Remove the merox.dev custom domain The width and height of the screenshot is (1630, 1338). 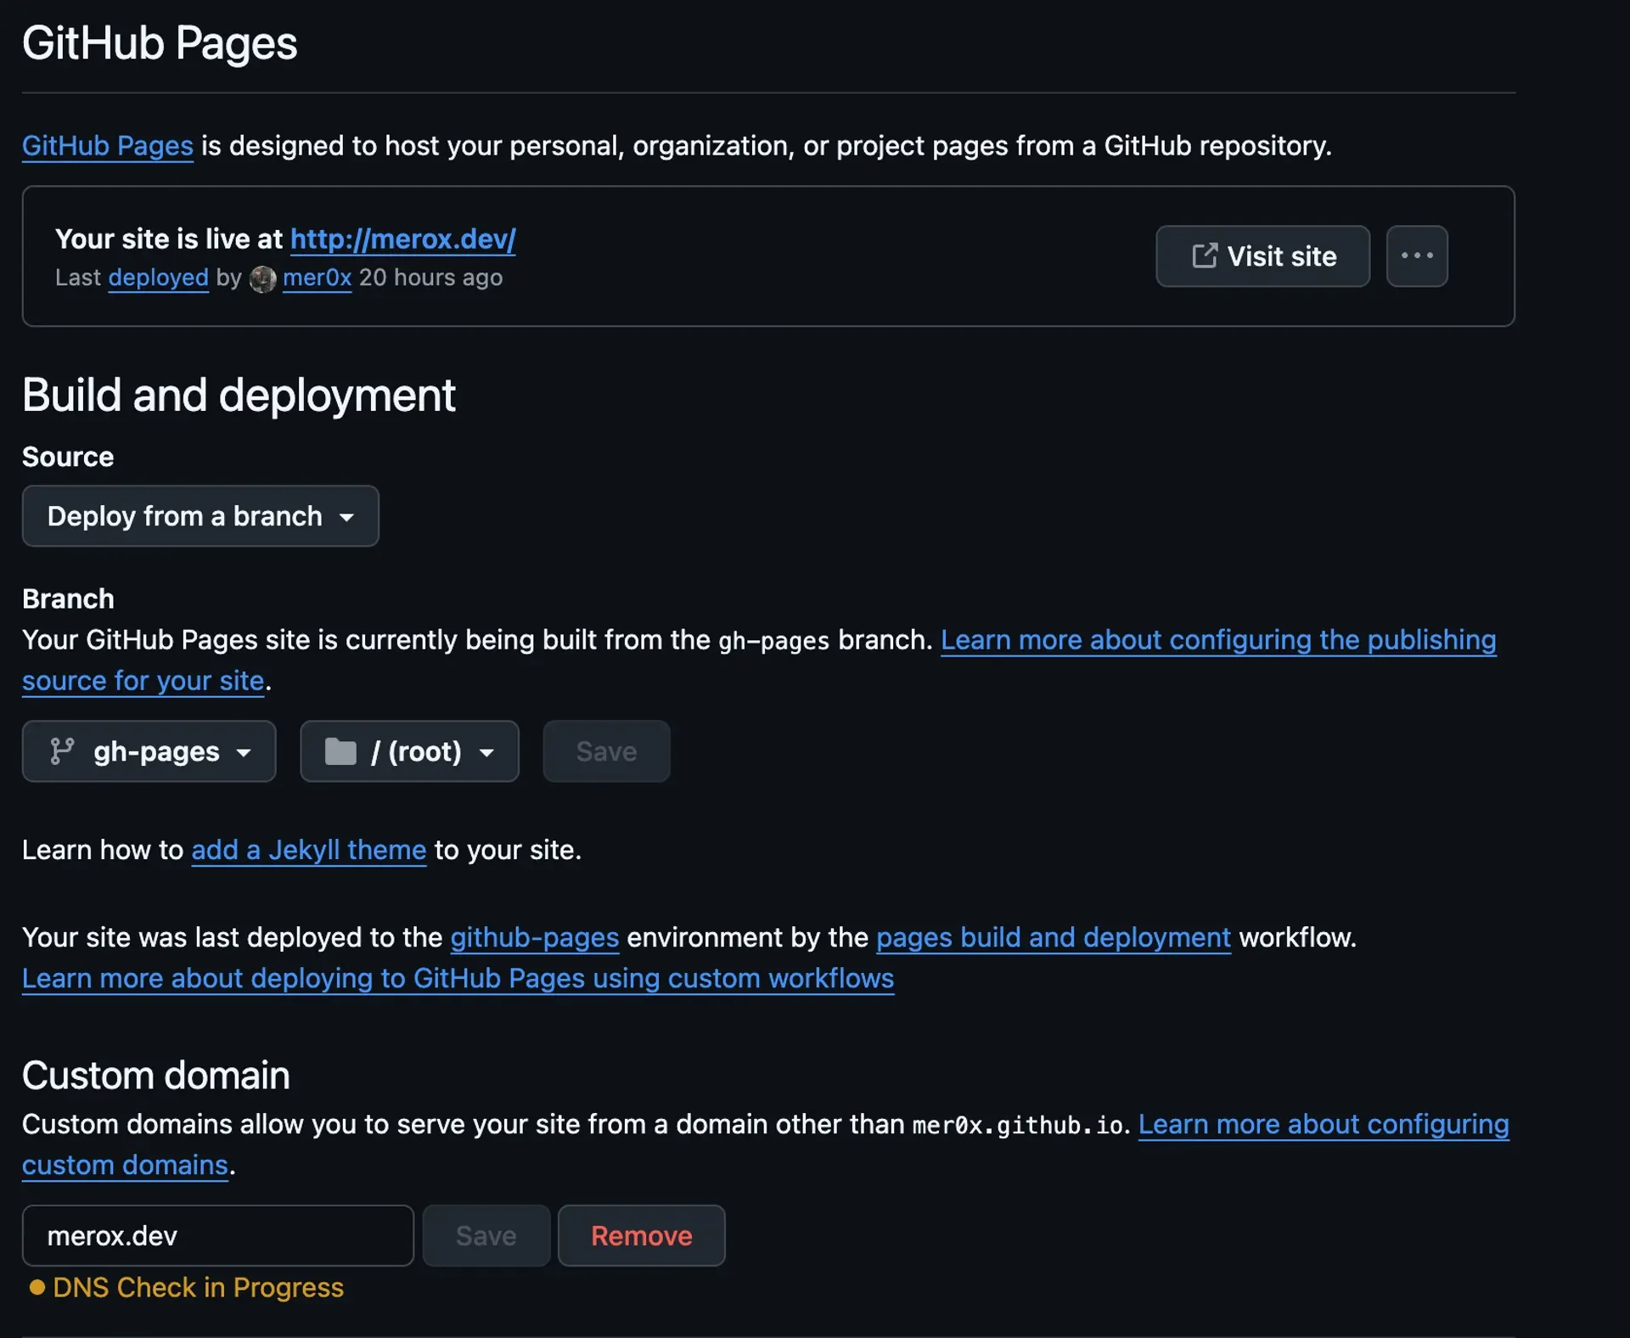[x=641, y=1235]
